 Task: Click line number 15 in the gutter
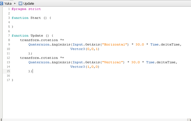(x=8, y=71)
